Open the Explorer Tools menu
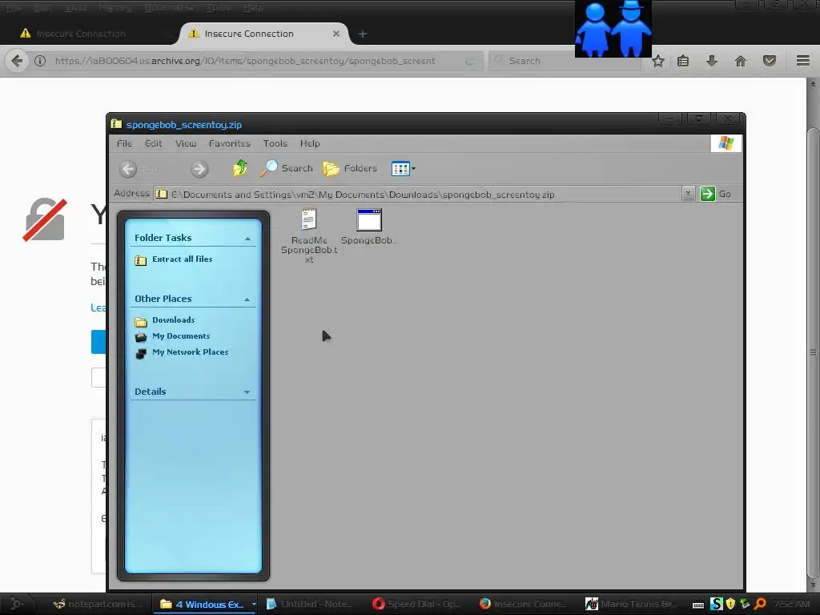The width and height of the screenshot is (820, 615). click(x=275, y=143)
